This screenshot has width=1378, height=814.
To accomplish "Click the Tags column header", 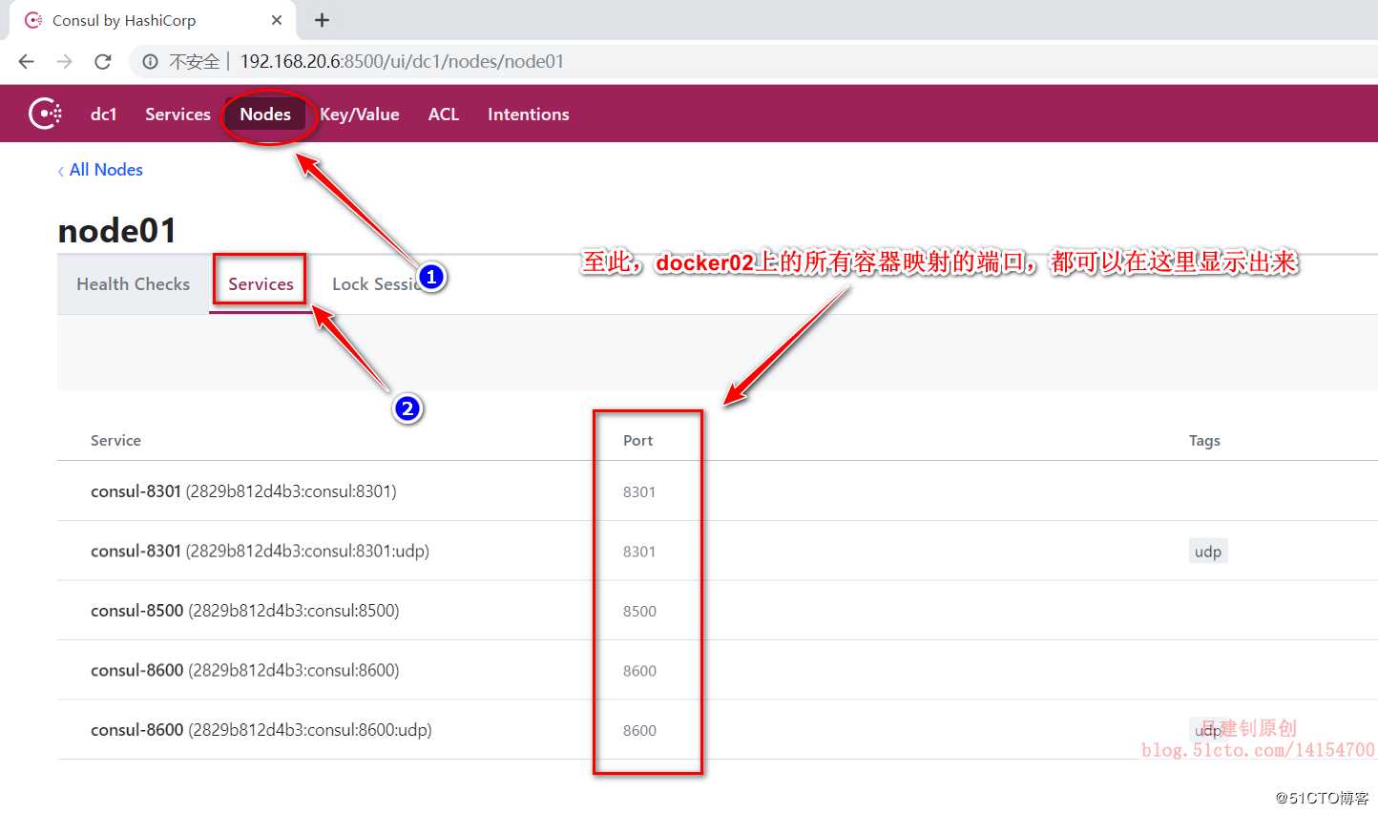I will tap(1204, 441).
